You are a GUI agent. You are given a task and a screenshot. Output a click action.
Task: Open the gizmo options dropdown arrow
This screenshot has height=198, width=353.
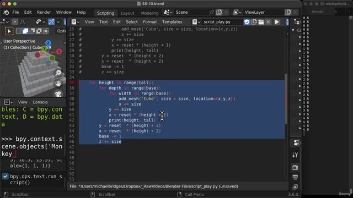pyautogui.click(x=58, y=22)
